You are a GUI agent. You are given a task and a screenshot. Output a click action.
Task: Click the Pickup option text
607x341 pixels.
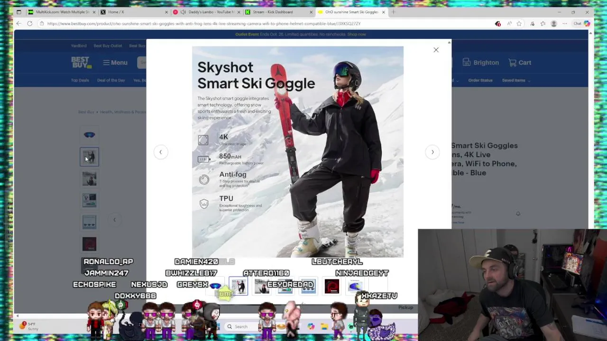coord(405,307)
